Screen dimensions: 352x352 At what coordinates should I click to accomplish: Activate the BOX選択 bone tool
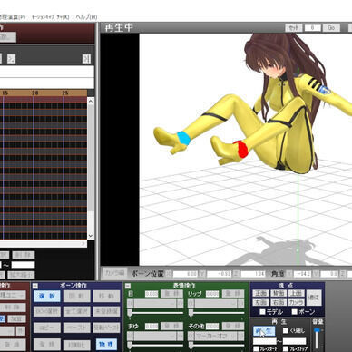click(x=47, y=311)
